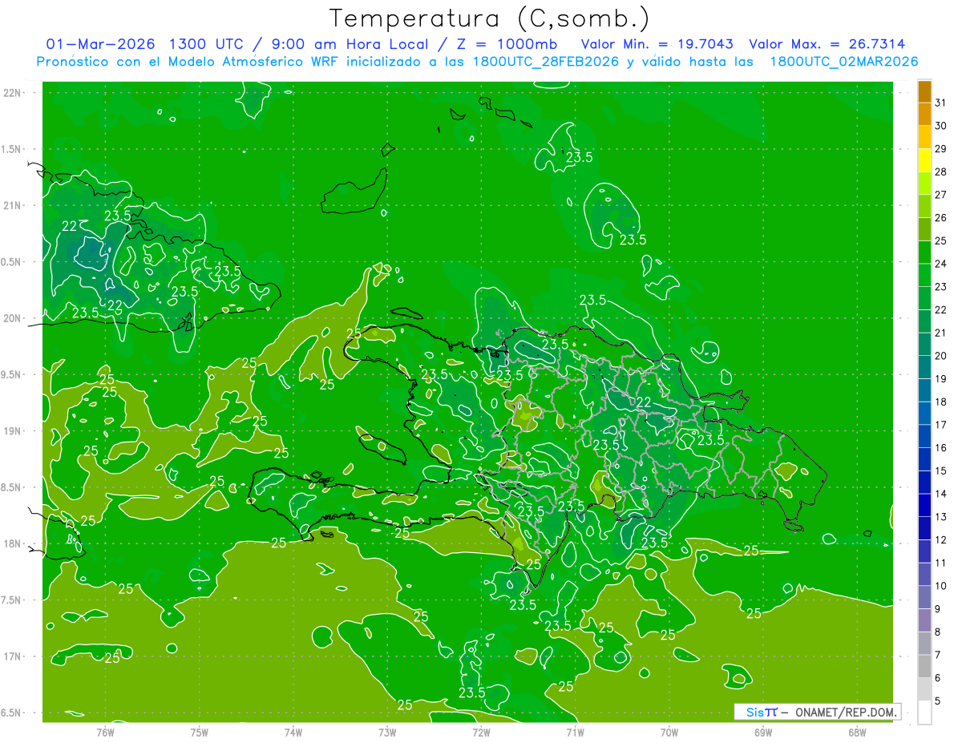Click the '22N' latitude axis label
The width and height of the screenshot is (962, 743).
coord(13,93)
